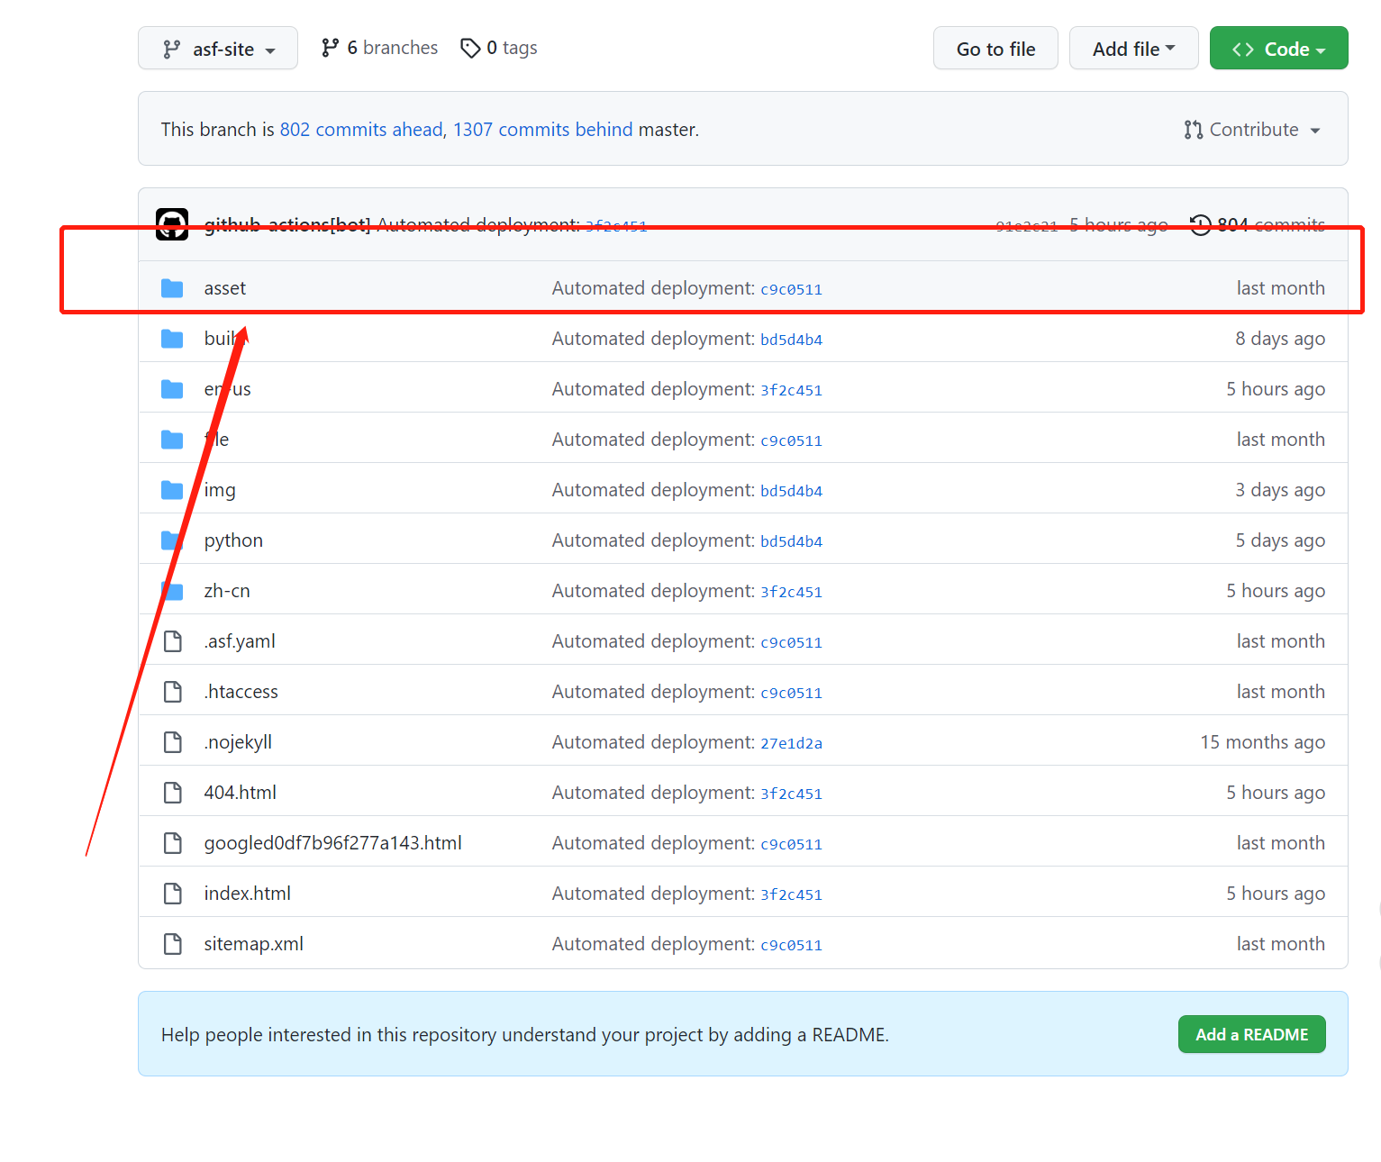
Task: Click the img folder icon
Action: point(172,490)
